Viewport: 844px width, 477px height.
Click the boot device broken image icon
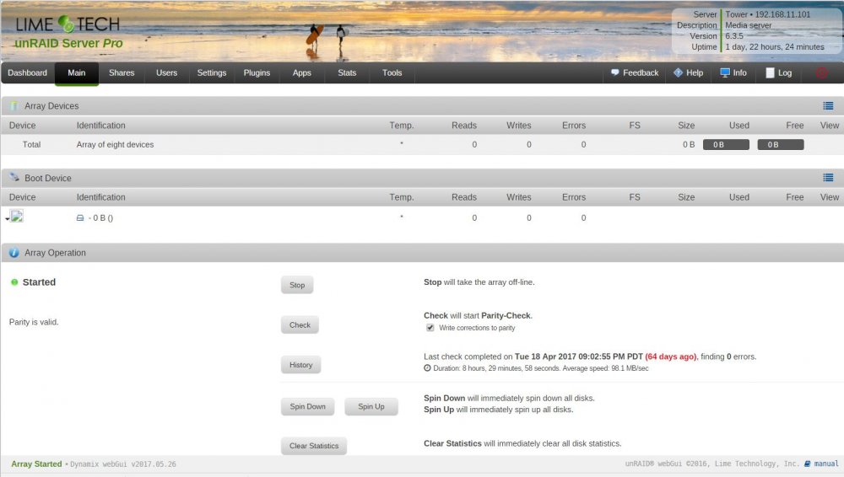click(x=17, y=217)
